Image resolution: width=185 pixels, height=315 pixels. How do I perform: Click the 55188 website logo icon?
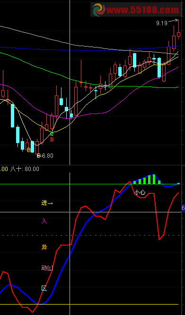(98, 9)
